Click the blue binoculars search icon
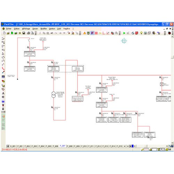Screen dimensions: 174x174 [x=3, y=102]
